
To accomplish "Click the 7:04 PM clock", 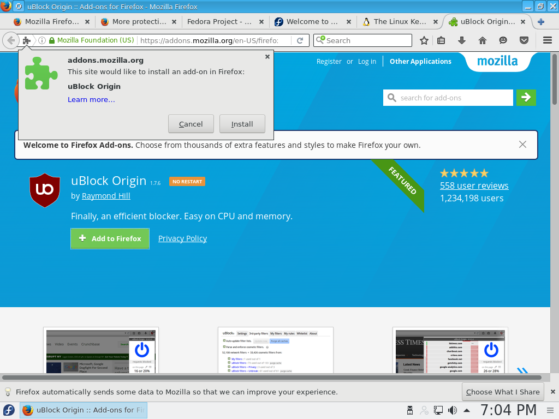I will (508, 410).
